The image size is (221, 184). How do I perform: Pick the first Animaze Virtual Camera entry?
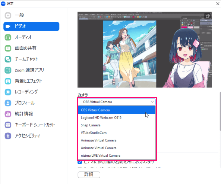pos(117,141)
